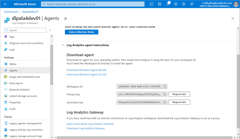Click the Data Collection Rules button

[x=82, y=32]
